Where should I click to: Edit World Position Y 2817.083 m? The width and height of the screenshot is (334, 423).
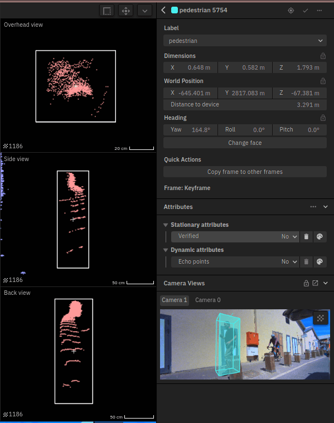(x=245, y=93)
